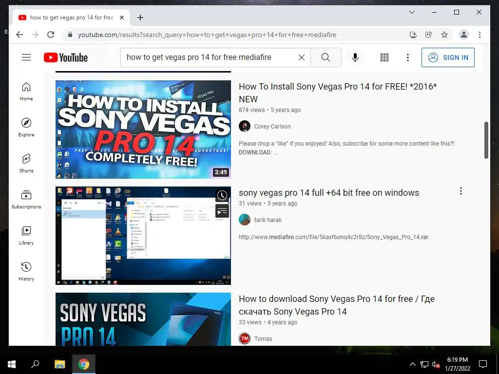Show hidden tray icons chevron
This screenshot has width=499, height=374.
[412, 364]
